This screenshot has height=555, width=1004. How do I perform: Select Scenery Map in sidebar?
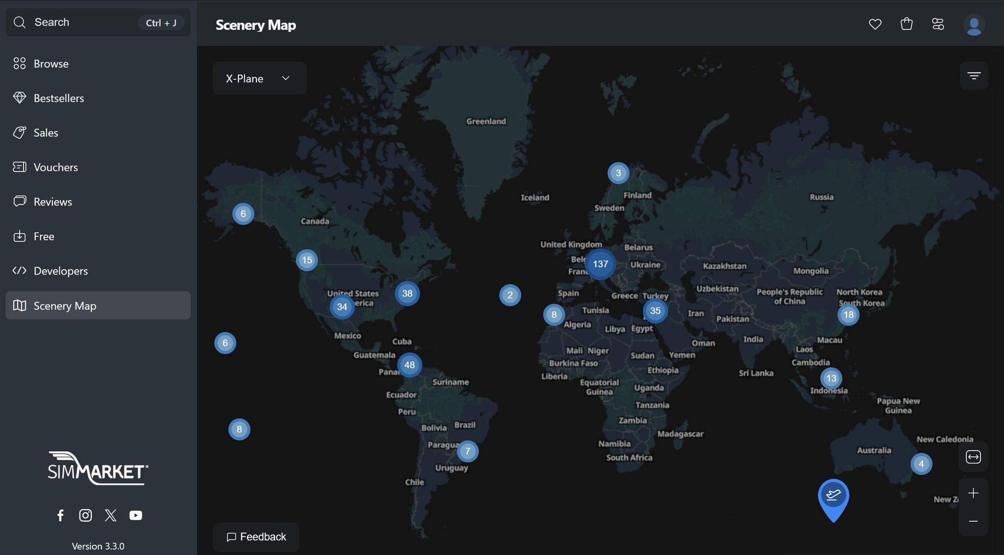65,306
